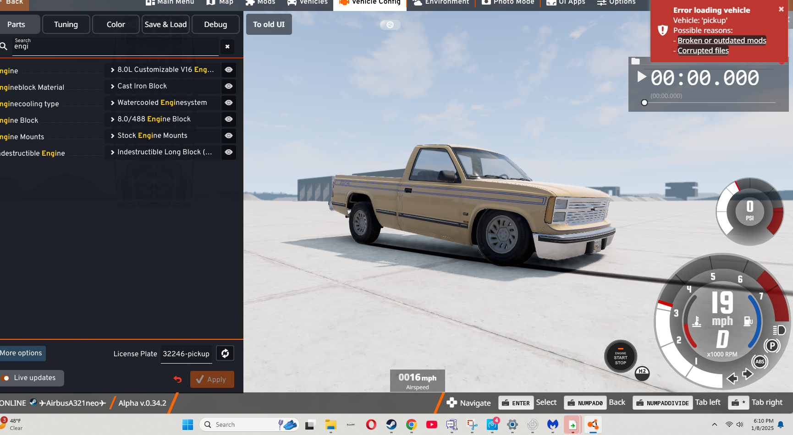The image size is (793, 435).
Task: Open Steam from the taskbar
Action: click(x=391, y=424)
